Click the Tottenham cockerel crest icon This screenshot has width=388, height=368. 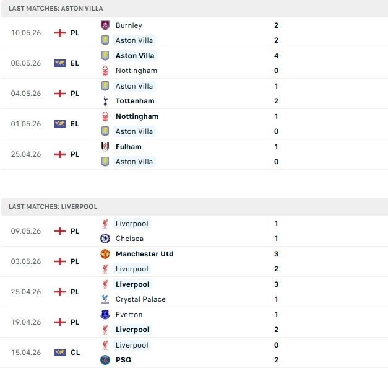(x=105, y=101)
